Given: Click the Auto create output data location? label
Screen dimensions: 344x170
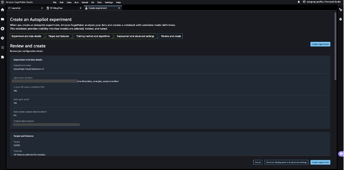Looking at the screenshot, I should (x=30, y=112).
